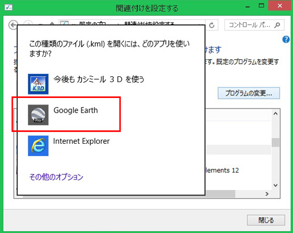Click the プログラムの変更 button
Viewport: 293px width, 233px height.
click(x=248, y=93)
